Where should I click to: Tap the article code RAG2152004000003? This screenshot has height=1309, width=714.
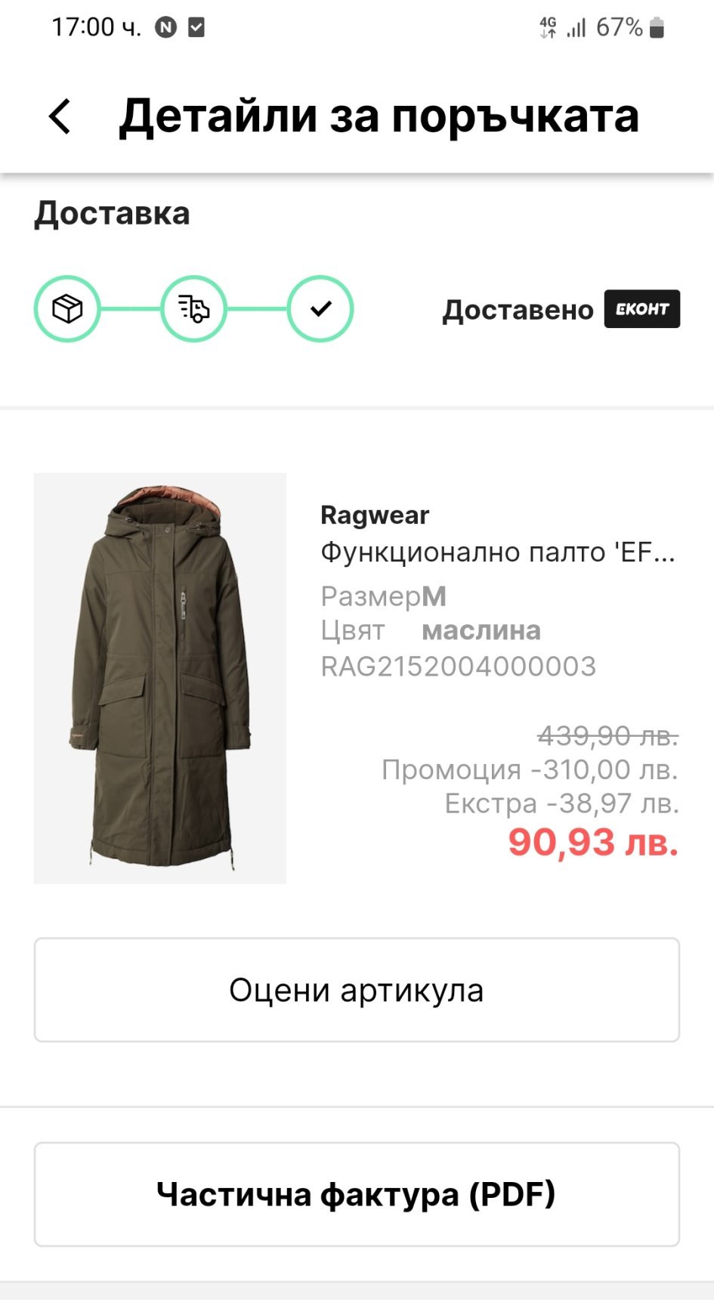click(x=459, y=667)
